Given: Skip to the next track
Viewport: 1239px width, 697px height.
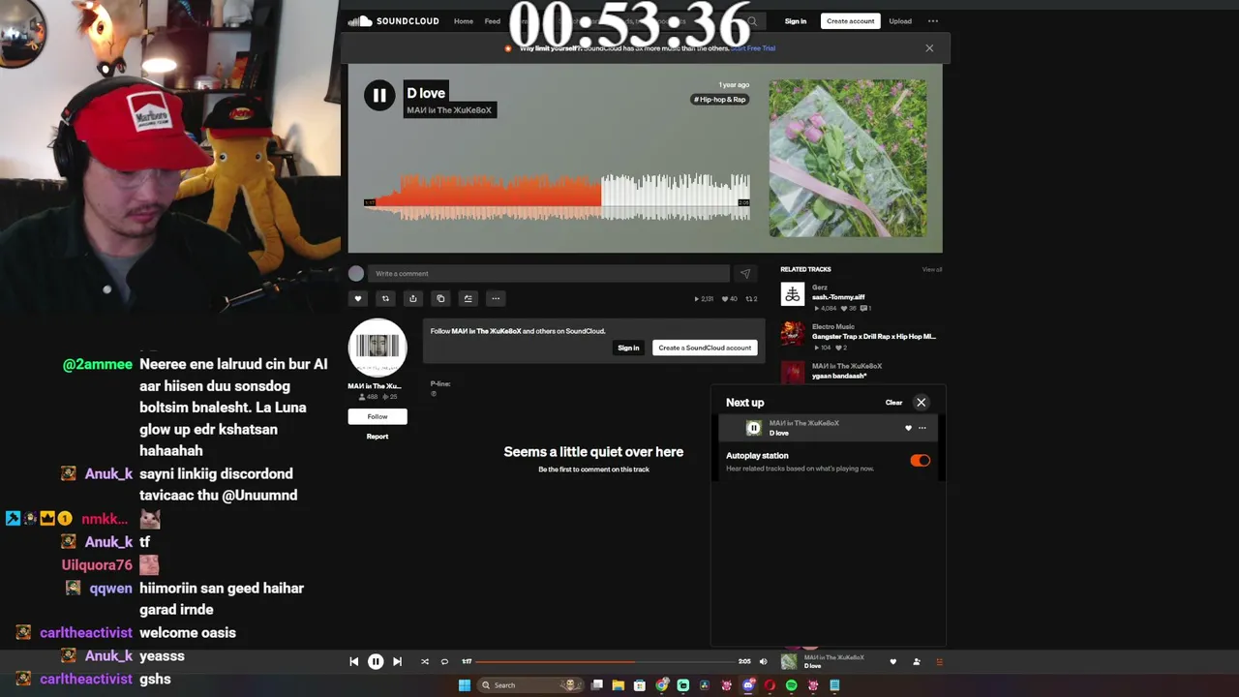Looking at the screenshot, I should pyautogui.click(x=397, y=662).
